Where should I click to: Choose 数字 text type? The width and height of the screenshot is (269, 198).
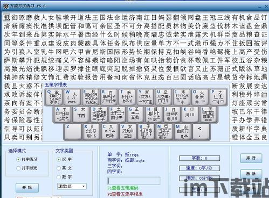(x=59, y=177)
